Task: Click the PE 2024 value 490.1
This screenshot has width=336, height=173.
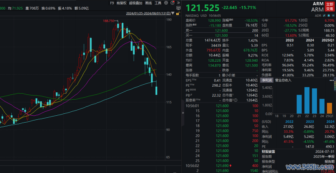Action: coord(330,147)
